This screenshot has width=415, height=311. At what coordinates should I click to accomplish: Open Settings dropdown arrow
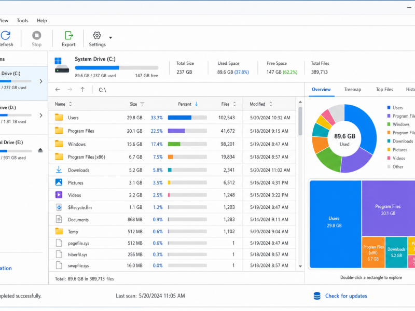click(110, 37)
